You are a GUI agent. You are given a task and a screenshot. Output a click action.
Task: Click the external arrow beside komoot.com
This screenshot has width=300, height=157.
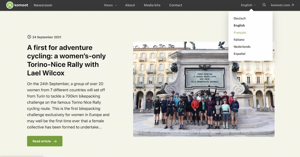point(293,5)
